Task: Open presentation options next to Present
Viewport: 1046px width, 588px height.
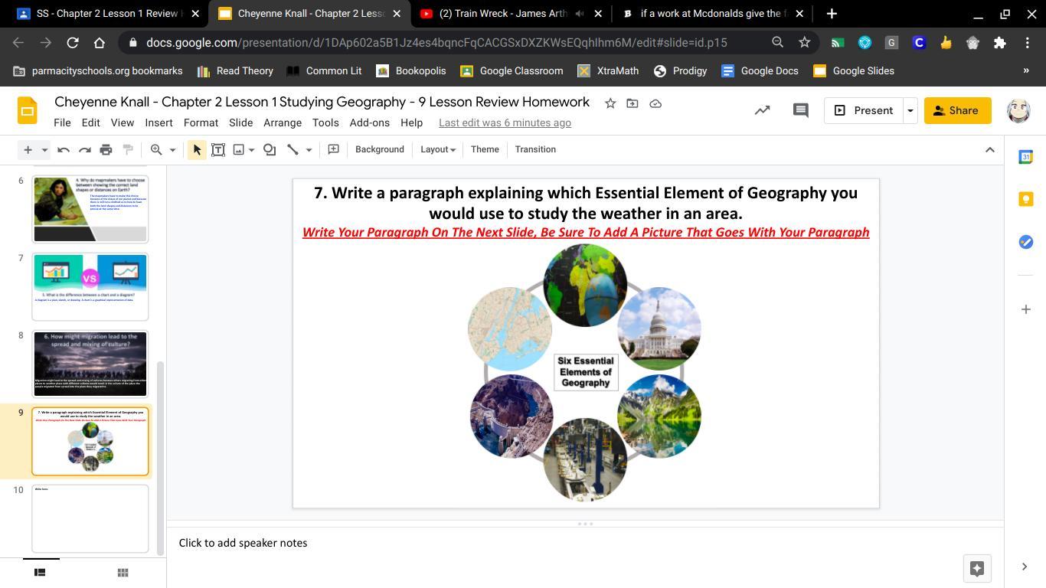Action: 910,110
